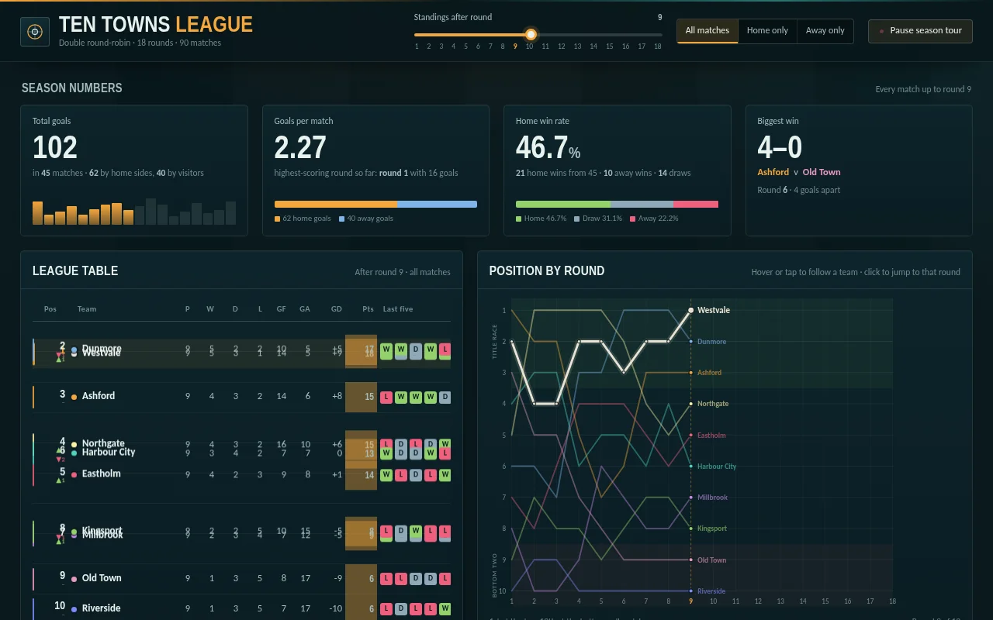This screenshot has width=993, height=620.
Task: Select the Riverside team name in table
Action: point(101,608)
